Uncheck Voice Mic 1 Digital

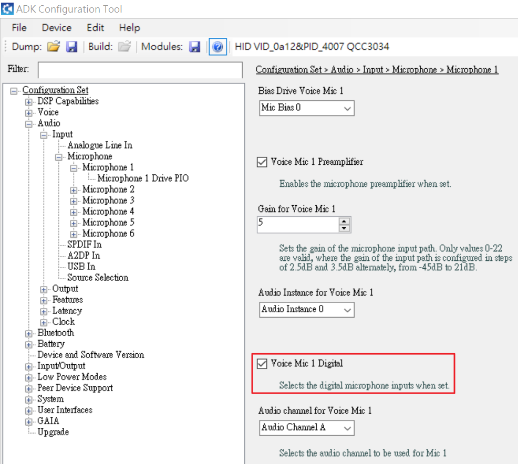point(262,364)
